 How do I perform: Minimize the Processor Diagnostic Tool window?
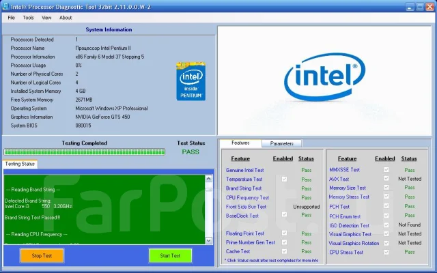[x=410, y=7]
